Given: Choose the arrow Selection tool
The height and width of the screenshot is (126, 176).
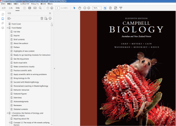Looking at the screenshot, I should coord(75,8).
